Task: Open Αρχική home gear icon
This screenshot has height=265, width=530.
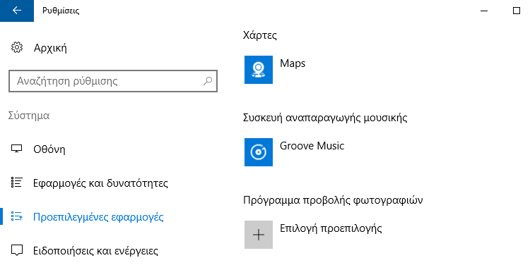Action: click(16, 47)
